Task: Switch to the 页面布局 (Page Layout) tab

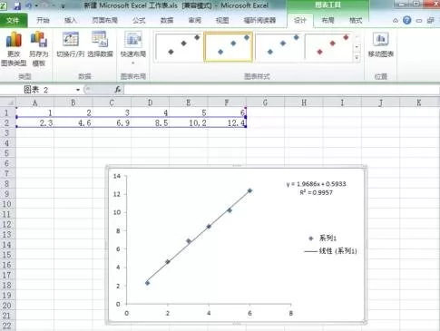Action: click(104, 20)
